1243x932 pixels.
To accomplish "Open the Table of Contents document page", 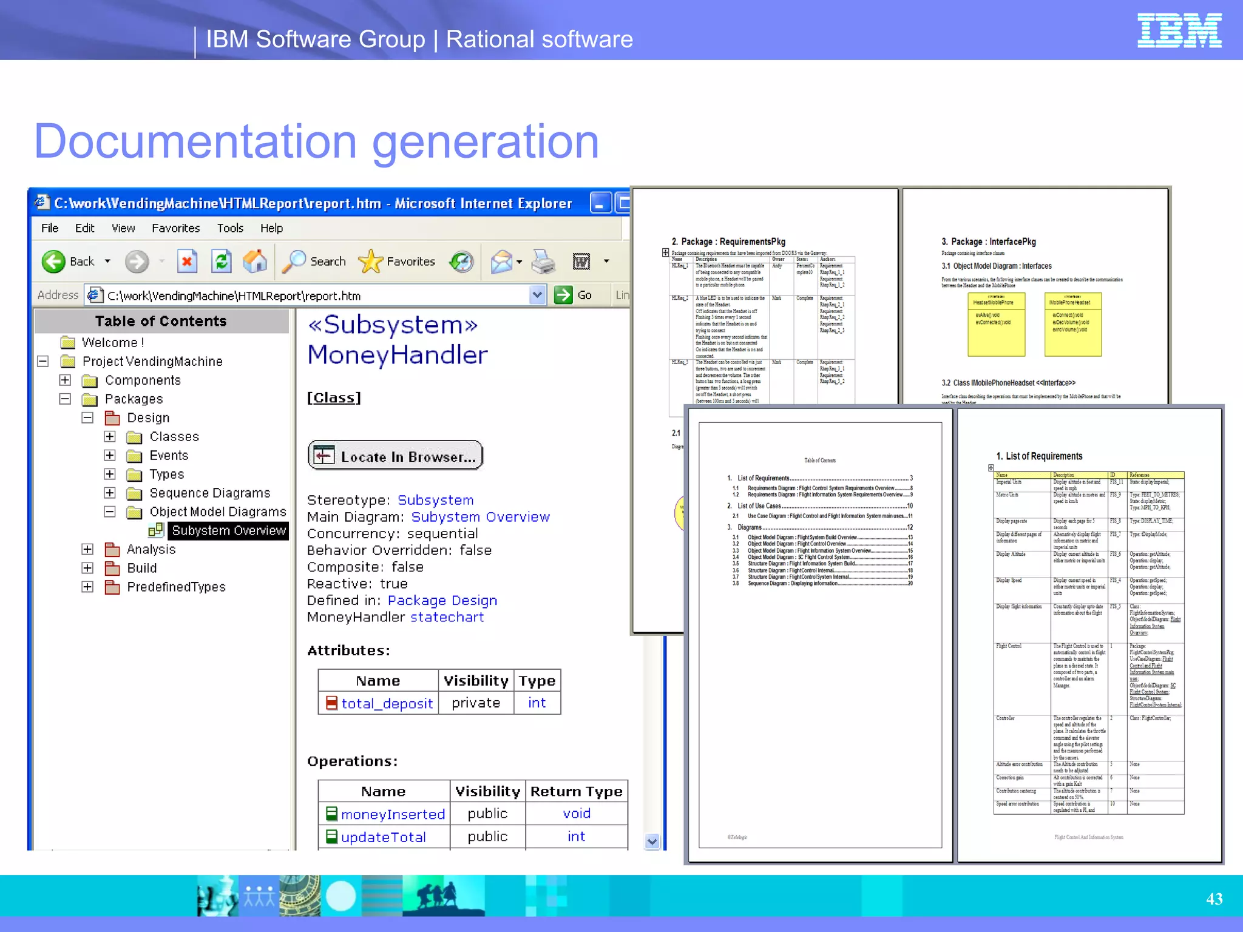I will [x=820, y=635].
